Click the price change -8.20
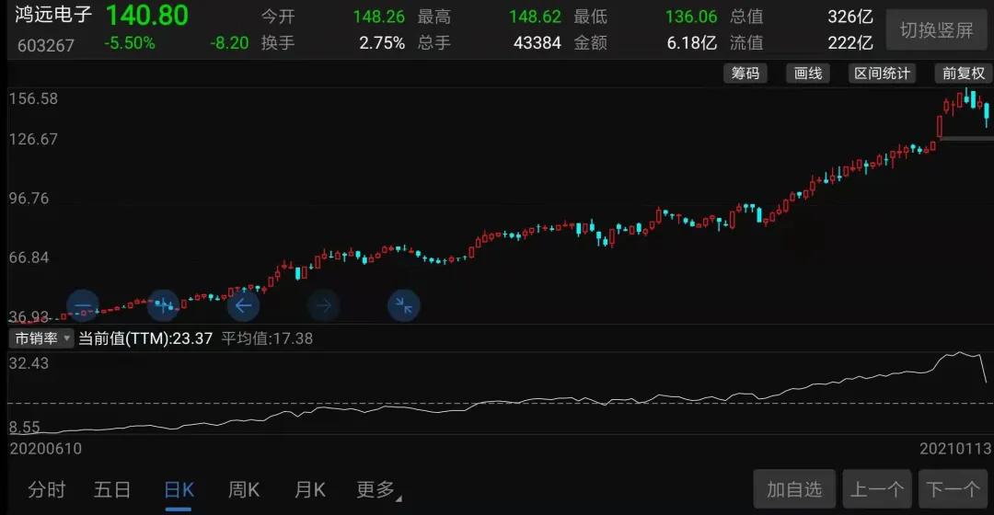 click(x=229, y=43)
